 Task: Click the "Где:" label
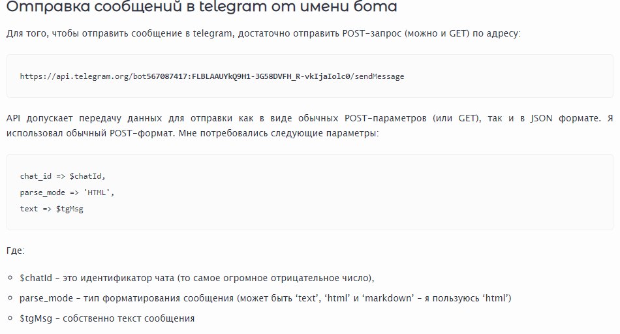coord(16,250)
